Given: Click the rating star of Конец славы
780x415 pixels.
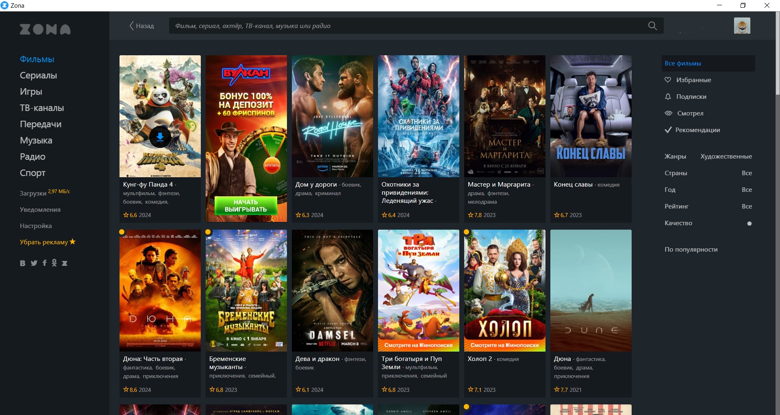Looking at the screenshot, I should pyautogui.click(x=557, y=215).
